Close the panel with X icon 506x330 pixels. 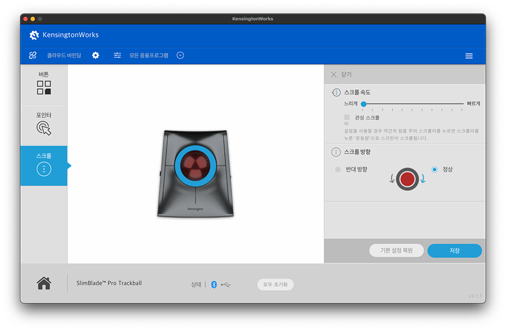[333, 75]
